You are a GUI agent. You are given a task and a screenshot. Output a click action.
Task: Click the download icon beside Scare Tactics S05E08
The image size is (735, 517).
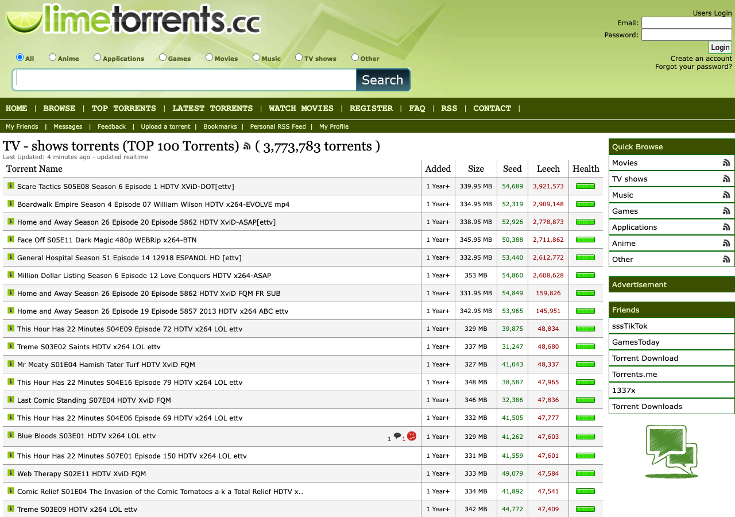(x=11, y=186)
